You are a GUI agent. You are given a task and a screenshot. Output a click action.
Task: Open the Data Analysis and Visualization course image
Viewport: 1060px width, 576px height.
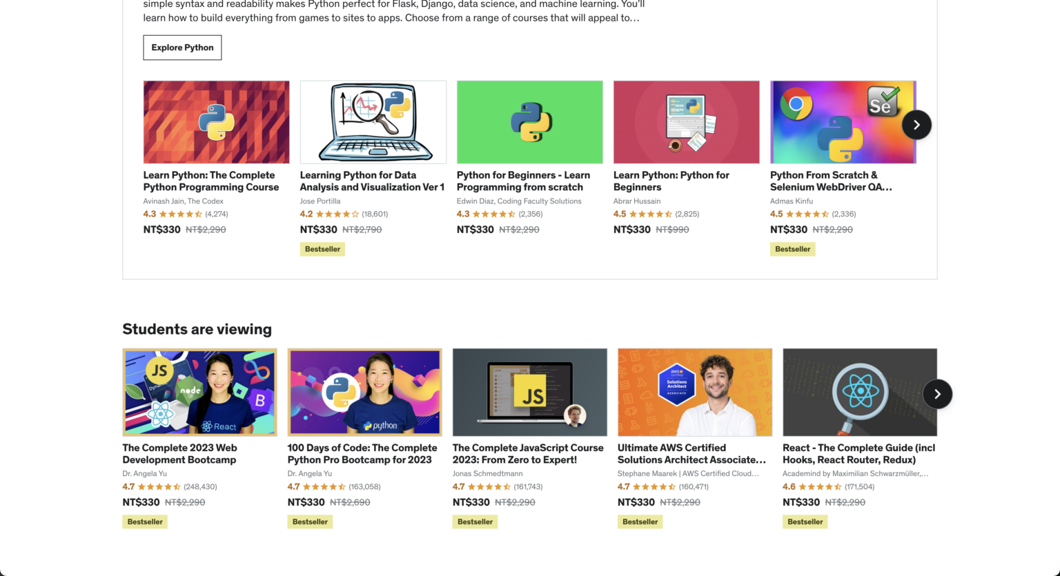point(373,122)
